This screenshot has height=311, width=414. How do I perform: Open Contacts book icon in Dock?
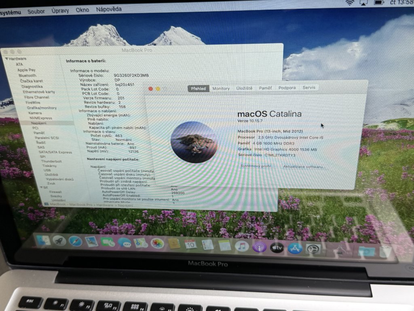pos(174,244)
